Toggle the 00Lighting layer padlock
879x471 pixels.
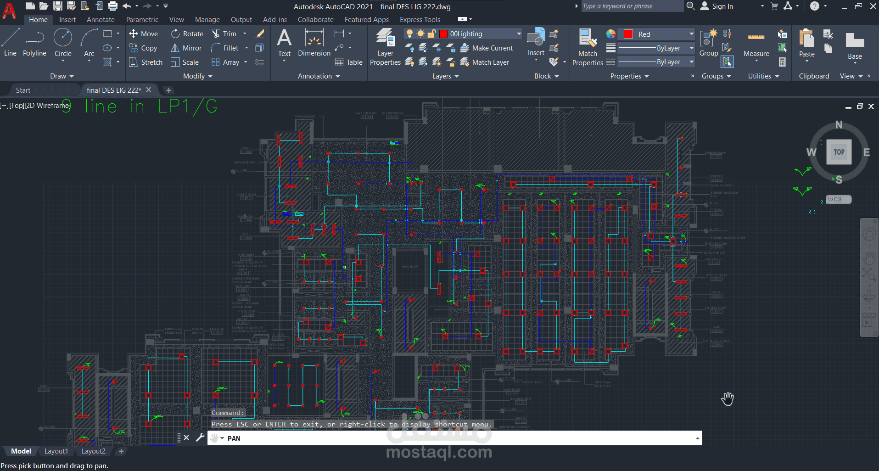coord(431,34)
